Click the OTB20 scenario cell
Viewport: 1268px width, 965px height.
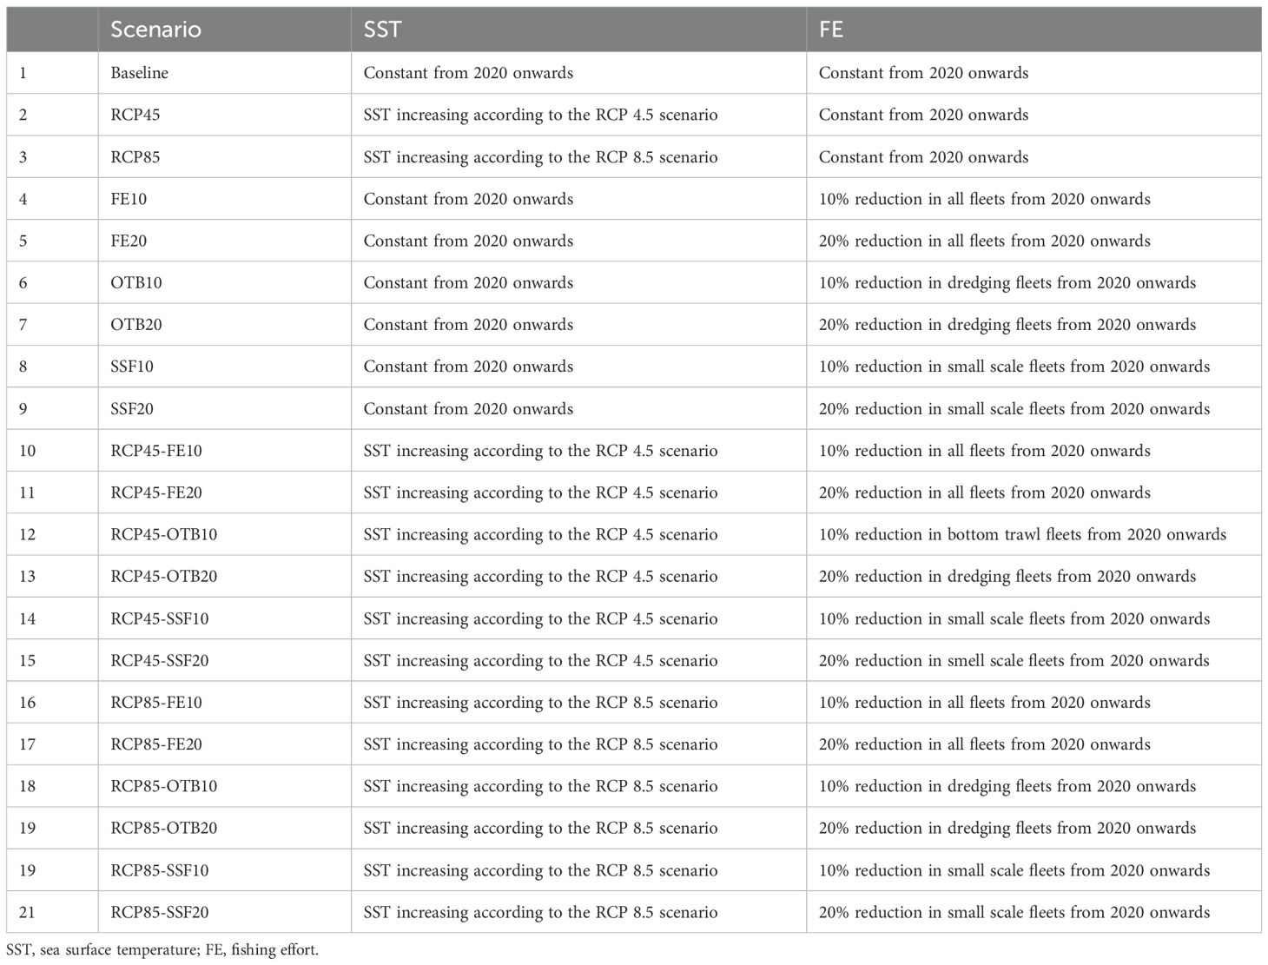(x=136, y=325)
